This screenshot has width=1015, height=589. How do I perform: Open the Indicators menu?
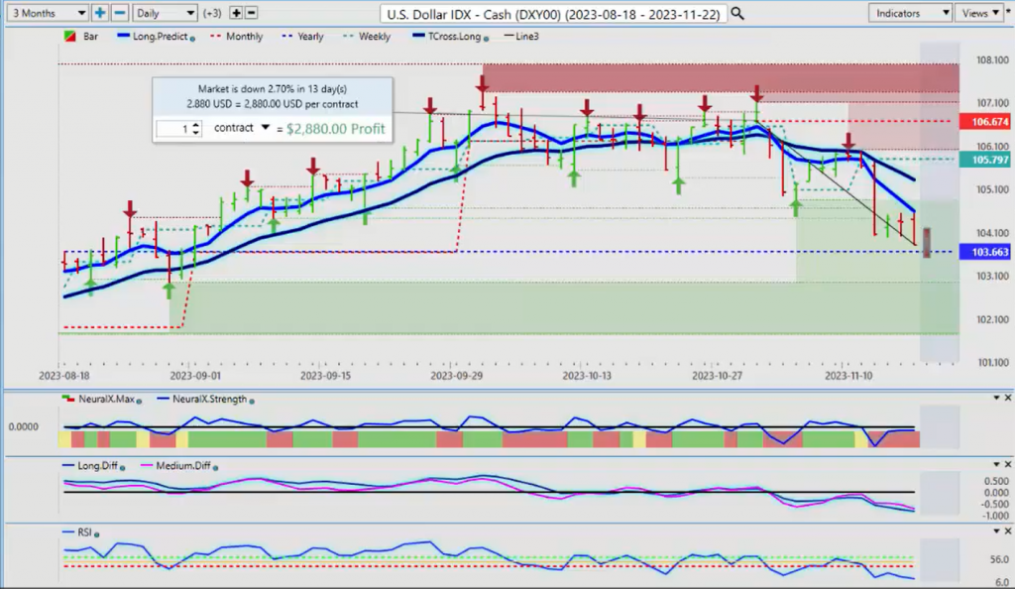tap(909, 13)
